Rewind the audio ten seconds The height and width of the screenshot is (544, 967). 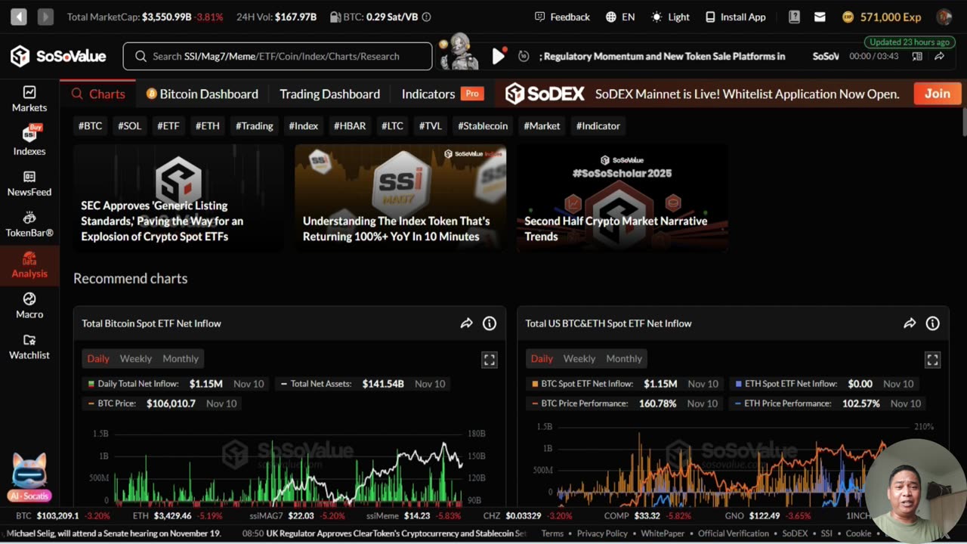pyautogui.click(x=524, y=56)
